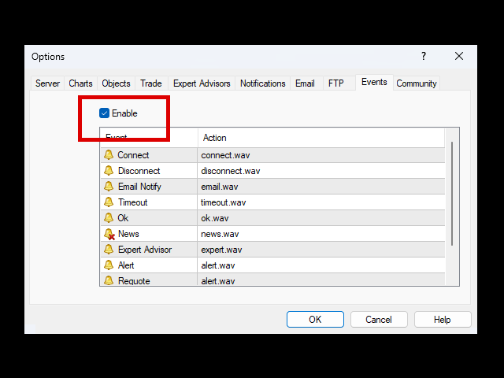The height and width of the screenshot is (378, 504).
Task: Click the Help button
Action: (x=443, y=320)
